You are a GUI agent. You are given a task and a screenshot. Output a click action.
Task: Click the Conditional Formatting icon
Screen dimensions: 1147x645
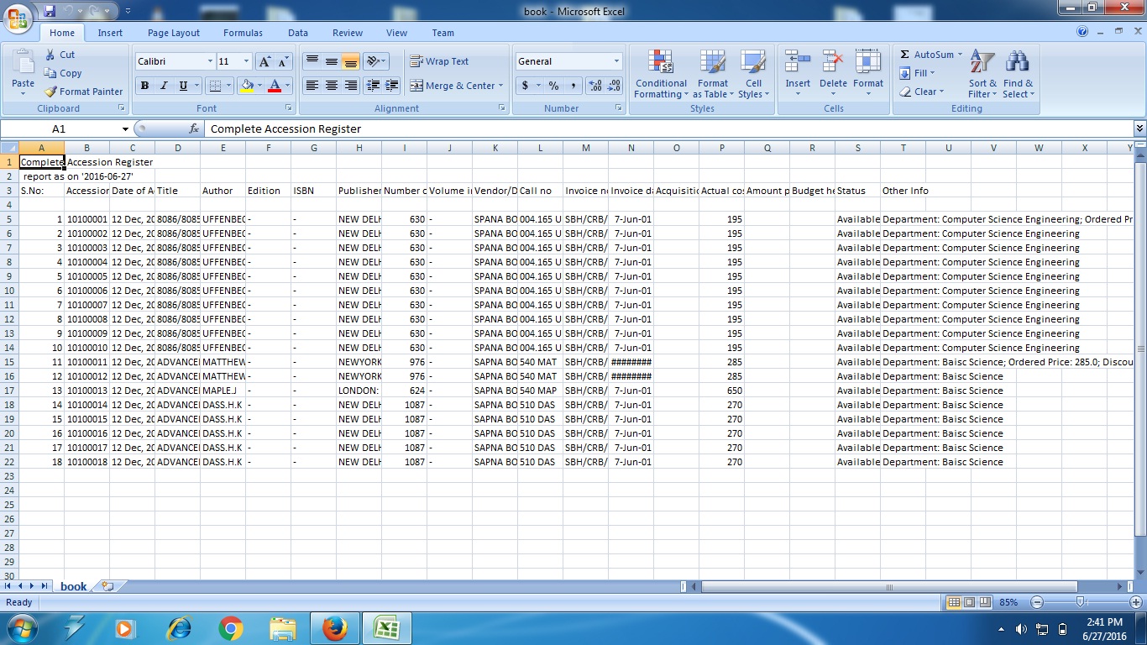[661, 63]
